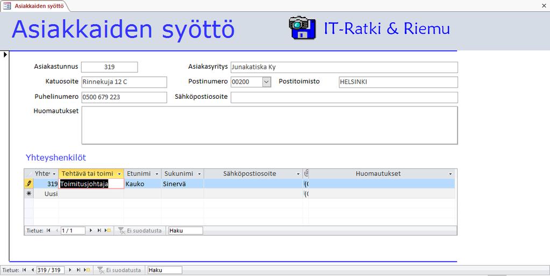Click the form icon in Asiakkaiden syöttö tab
The image size is (550, 276).
(x=6, y=6)
